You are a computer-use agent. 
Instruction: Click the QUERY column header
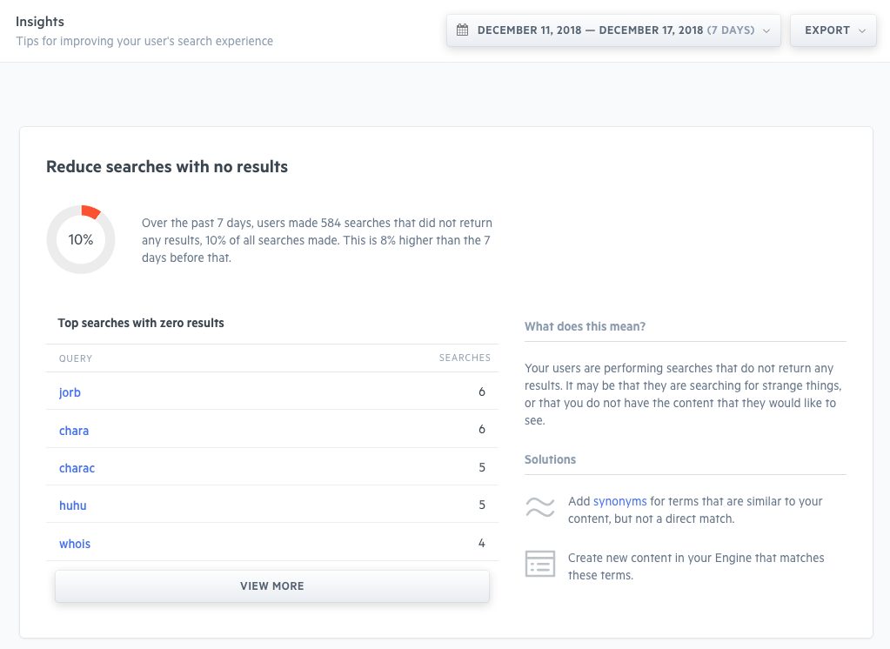click(x=76, y=358)
